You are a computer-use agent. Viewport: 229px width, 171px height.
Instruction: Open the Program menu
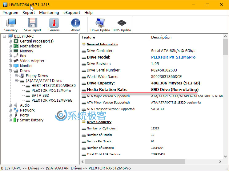[x=10, y=13]
